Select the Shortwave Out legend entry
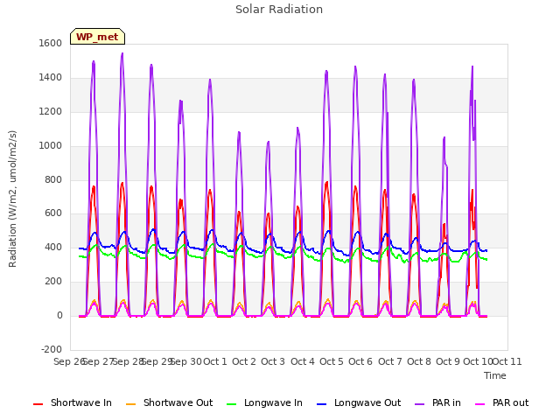The height and width of the screenshot is (420, 560). click(x=169, y=402)
